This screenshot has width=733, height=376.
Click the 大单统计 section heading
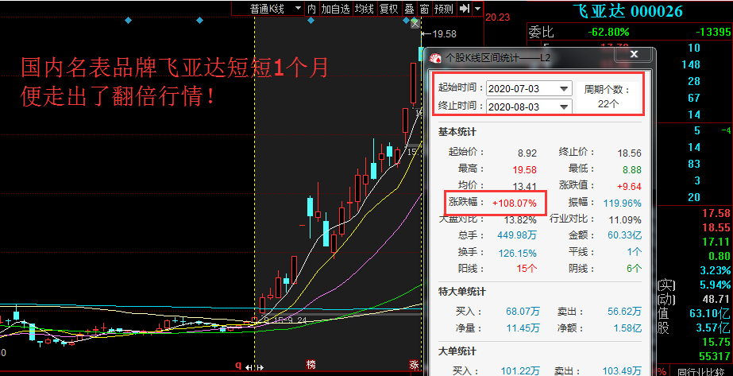pos(457,351)
